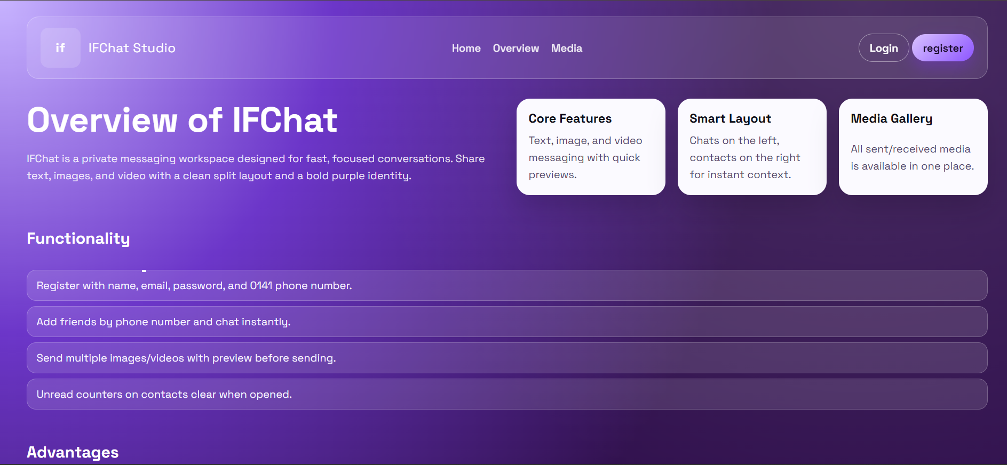Click the 'Chats on the left' card text
This screenshot has height=465, width=1007.
pos(744,157)
